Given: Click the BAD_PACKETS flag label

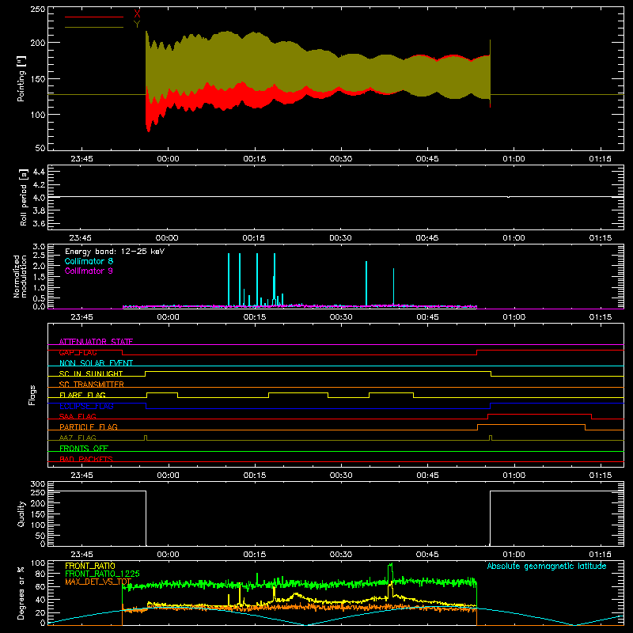Looking at the screenshot, I should (x=86, y=459).
